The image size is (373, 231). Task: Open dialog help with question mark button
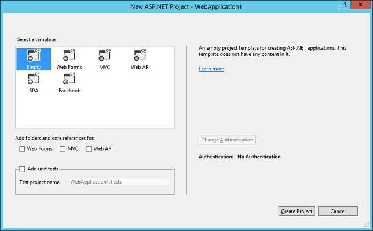[345, 5]
